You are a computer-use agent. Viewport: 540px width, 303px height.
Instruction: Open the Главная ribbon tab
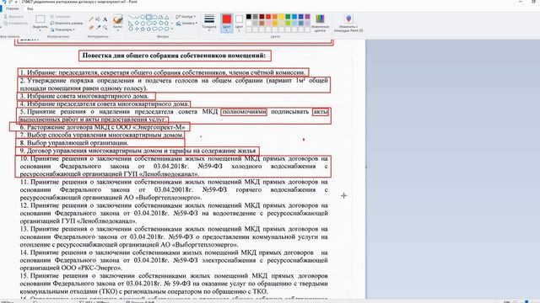pos(12,8)
